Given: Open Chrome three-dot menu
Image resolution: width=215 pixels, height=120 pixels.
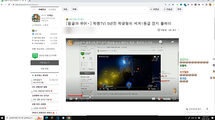Looking at the screenshot, I should (x=214, y=5).
